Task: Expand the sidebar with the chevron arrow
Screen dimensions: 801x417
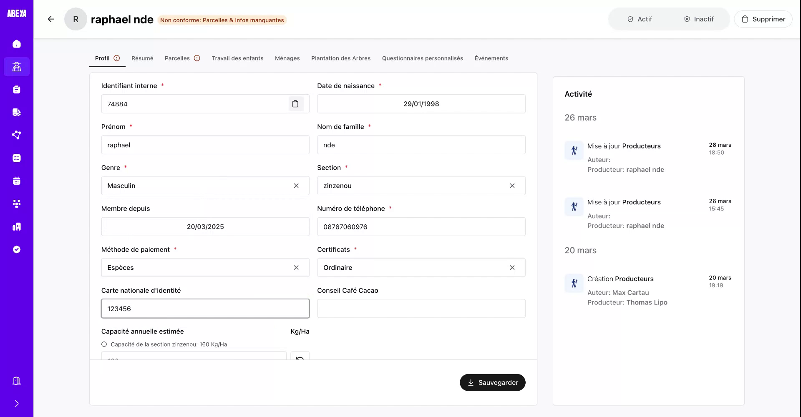Action: (x=17, y=403)
